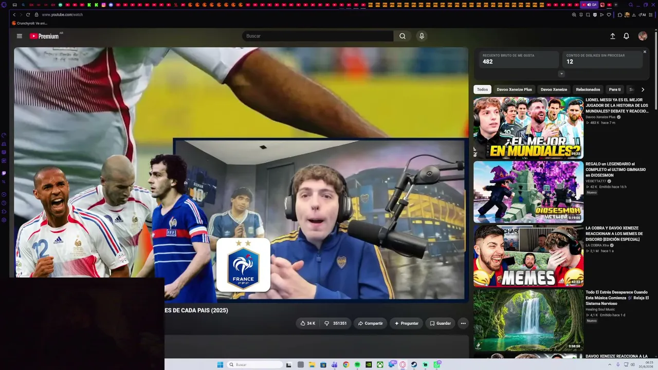Dislike the video (351351)

coord(336,323)
